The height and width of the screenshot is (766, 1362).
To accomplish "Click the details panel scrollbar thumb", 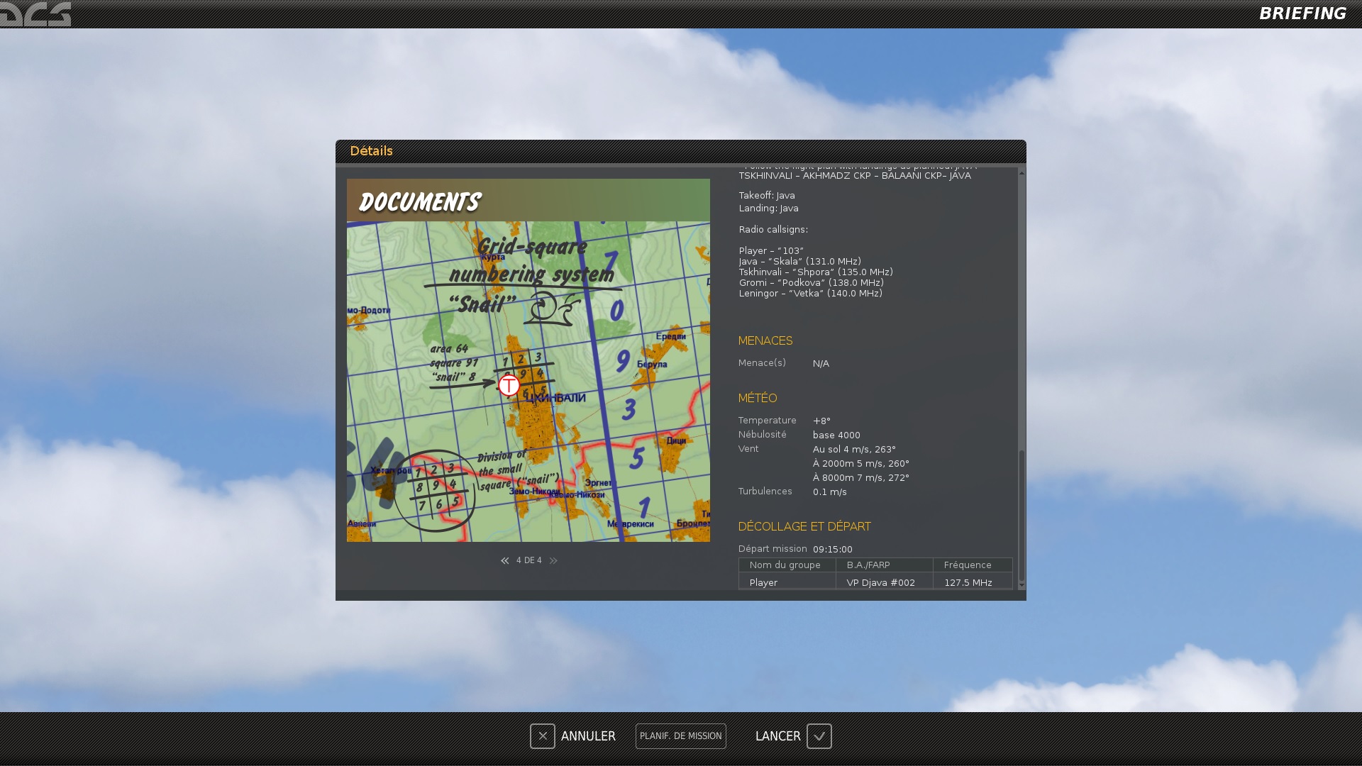I will 1021,515.
